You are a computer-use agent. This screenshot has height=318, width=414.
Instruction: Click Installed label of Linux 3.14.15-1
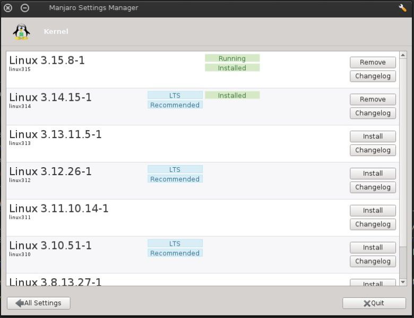click(232, 96)
